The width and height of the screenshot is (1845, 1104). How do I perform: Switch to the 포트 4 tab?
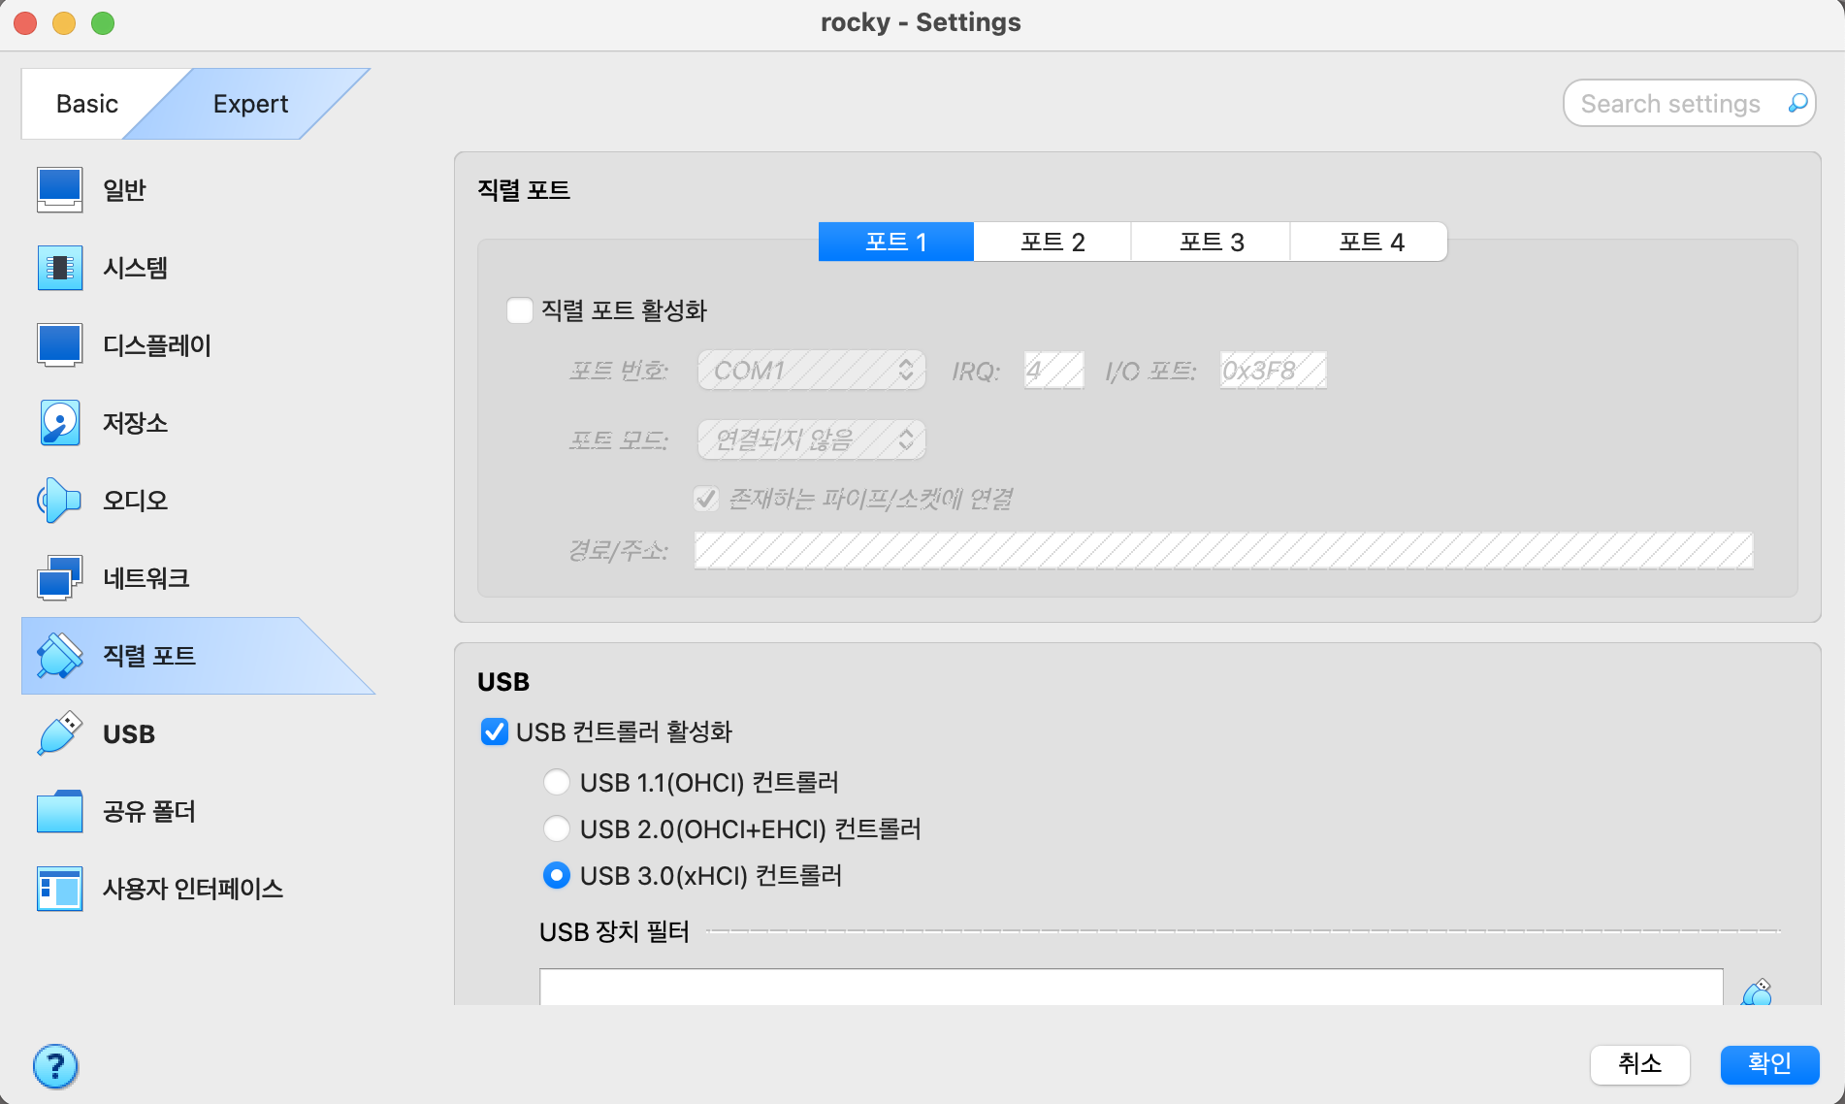1370,242
